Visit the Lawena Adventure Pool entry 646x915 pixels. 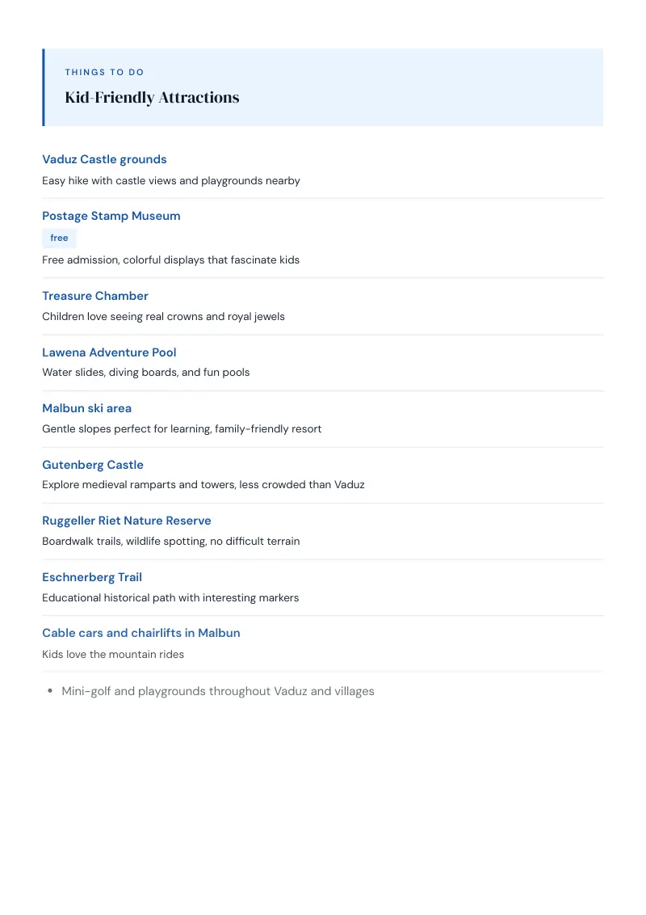109,352
